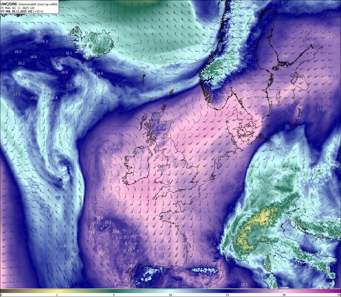Click the 13.7 value over Spain
This screenshot has width=341, height=297.
(185, 282)
